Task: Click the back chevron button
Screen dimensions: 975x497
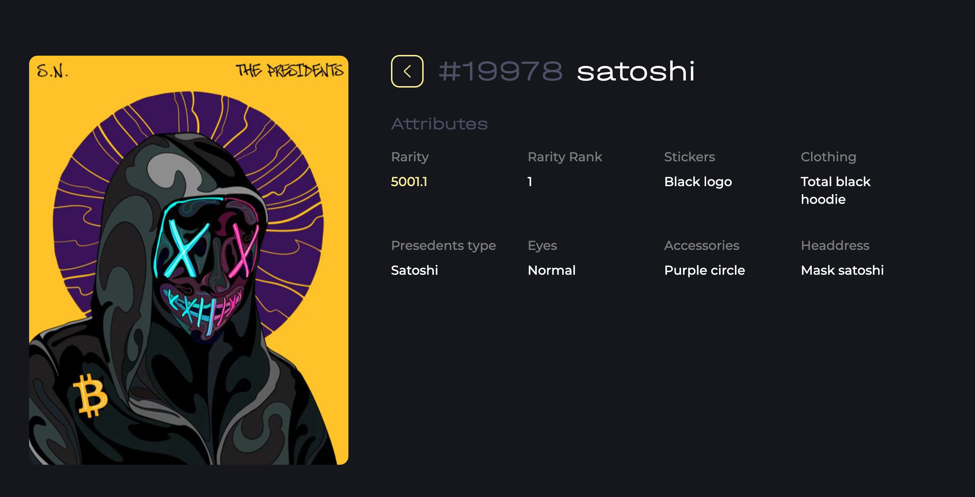Action: tap(407, 71)
